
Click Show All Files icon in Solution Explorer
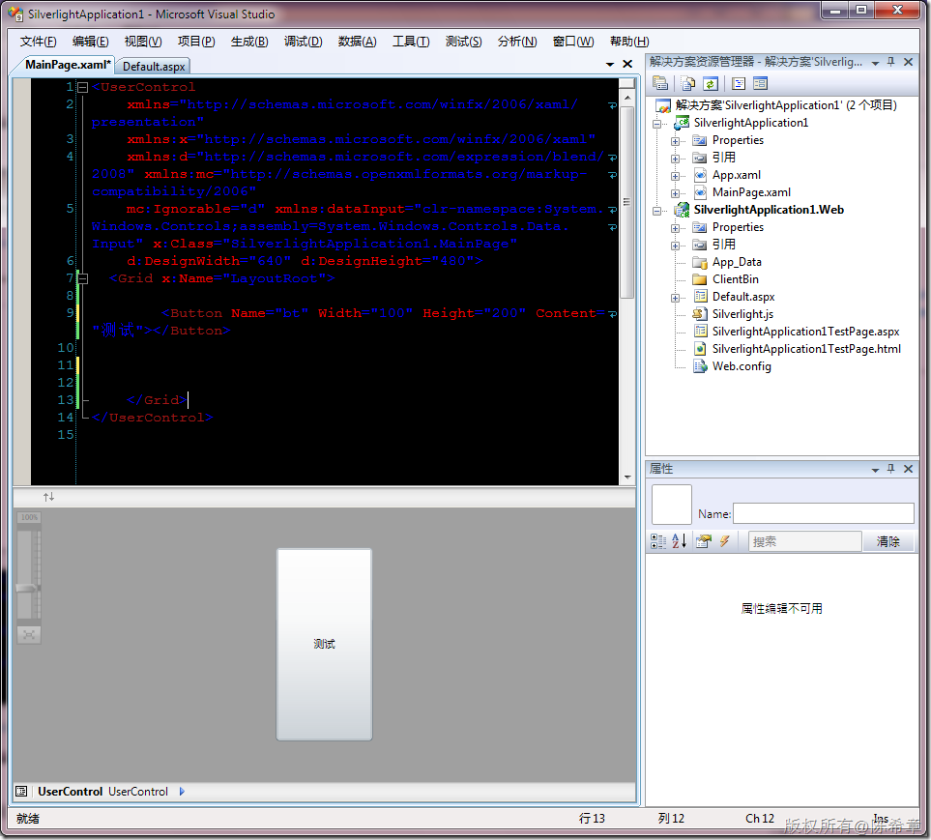[687, 83]
